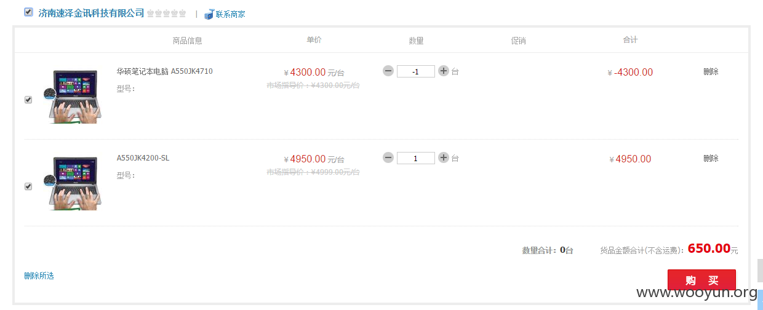Click the red 购买 button
Screen dimensions: 763x310
(701, 280)
